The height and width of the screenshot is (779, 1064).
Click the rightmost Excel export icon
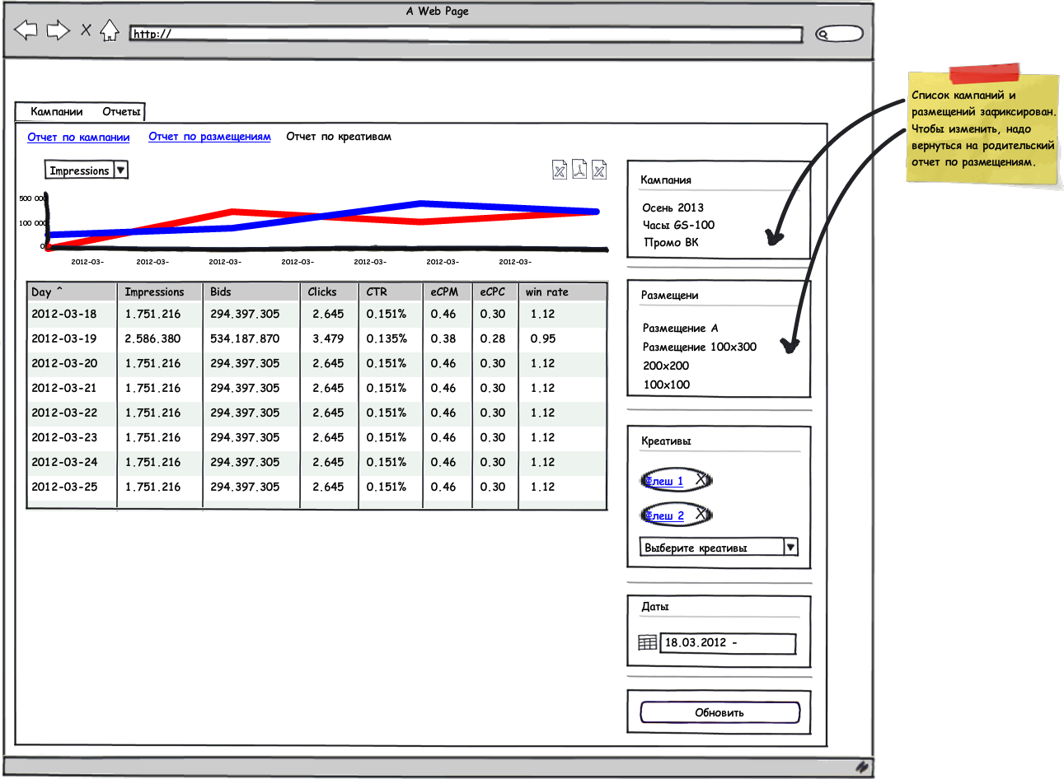(x=599, y=170)
